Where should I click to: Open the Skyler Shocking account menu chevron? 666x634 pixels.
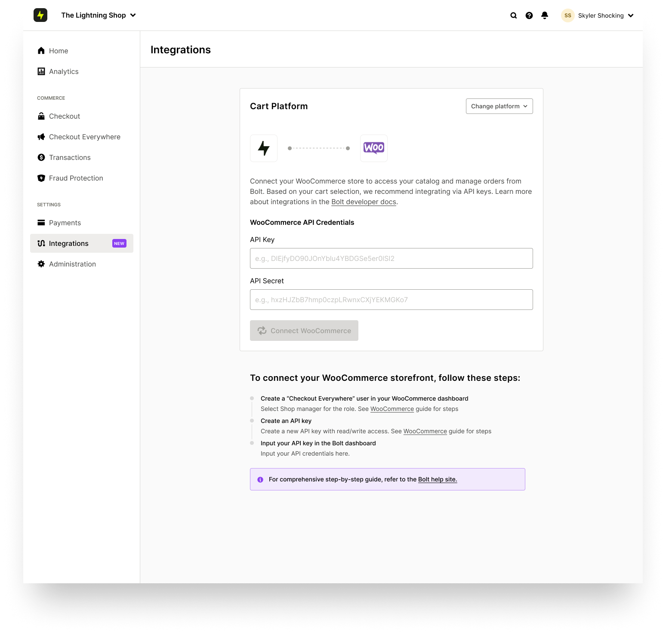(631, 15)
